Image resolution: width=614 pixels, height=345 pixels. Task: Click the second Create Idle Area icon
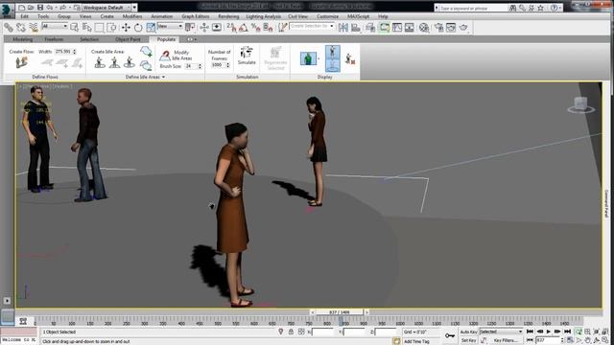click(x=114, y=62)
